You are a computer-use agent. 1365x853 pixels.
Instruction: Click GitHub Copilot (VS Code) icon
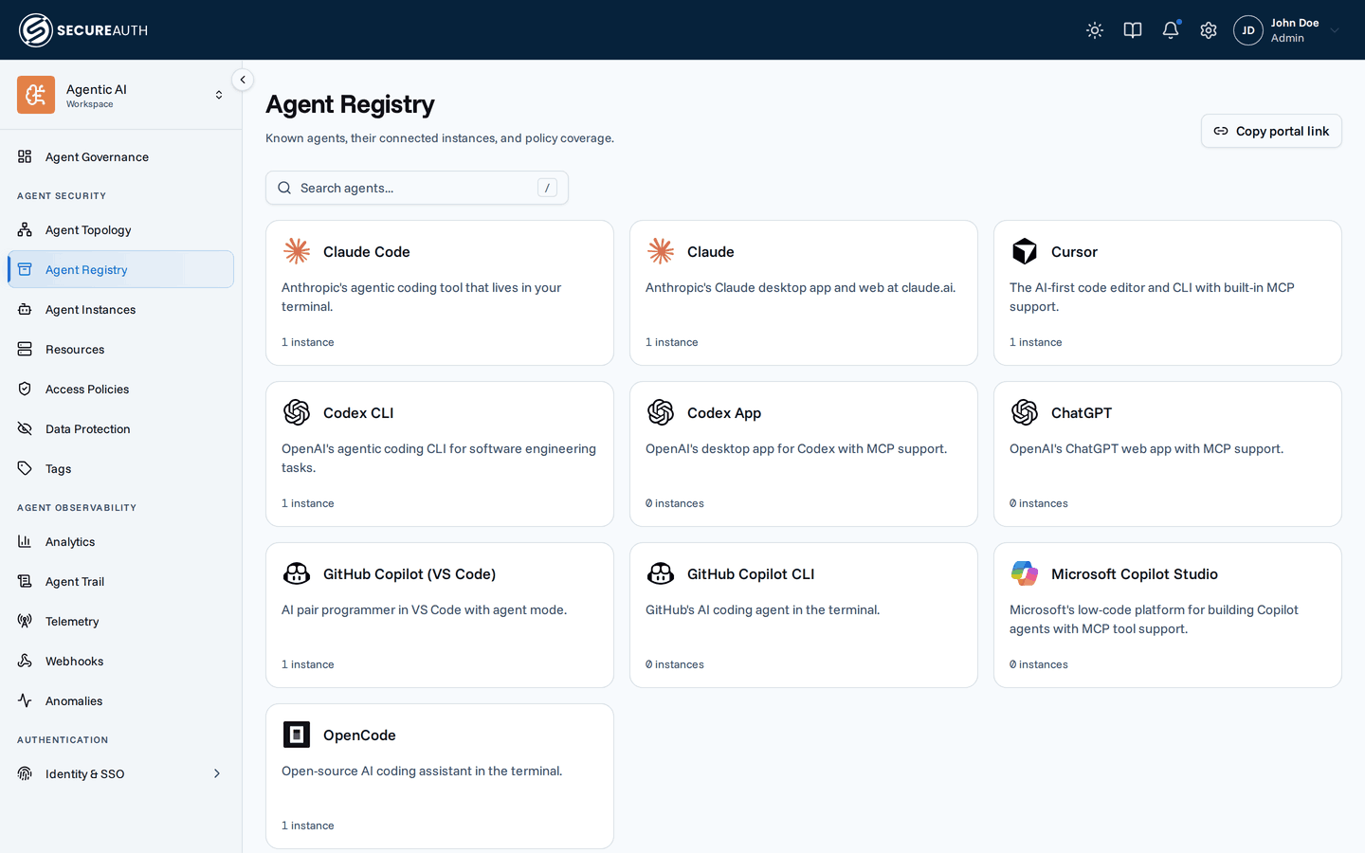pyautogui.click(x=297, y=573)
